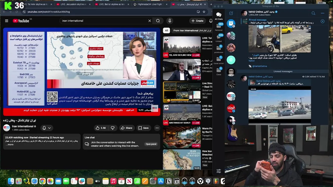The height and width of the screenshot is (187, 333).
Task: Search within Vahid Online channel
Action: (x=313, y=13)
